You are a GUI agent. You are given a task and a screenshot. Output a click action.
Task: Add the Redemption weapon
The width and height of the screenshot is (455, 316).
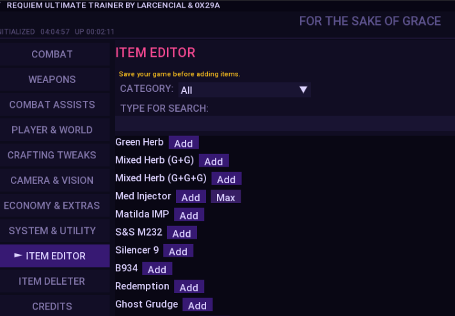tap(189, 287)
